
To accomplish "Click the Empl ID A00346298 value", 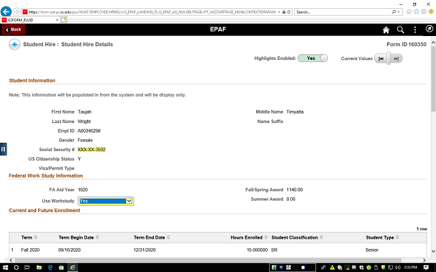I will (x=89, y=131).
